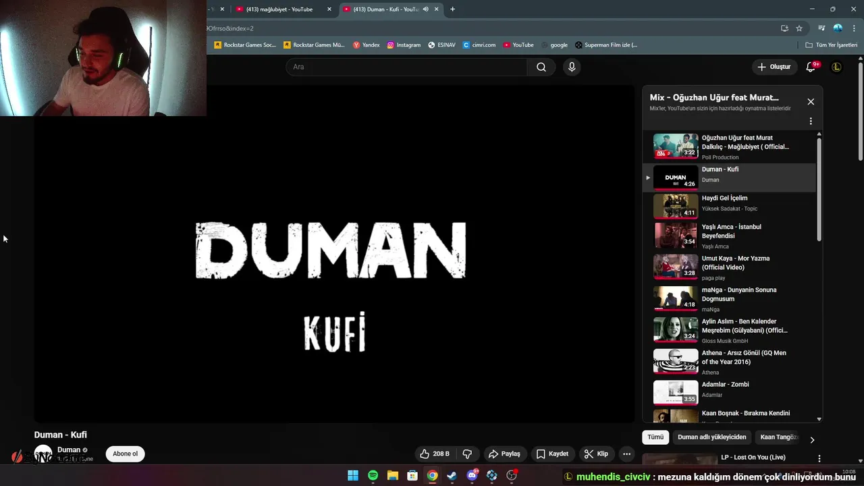
Task: Open the account avatar menu
Action: tap(836, 67)
